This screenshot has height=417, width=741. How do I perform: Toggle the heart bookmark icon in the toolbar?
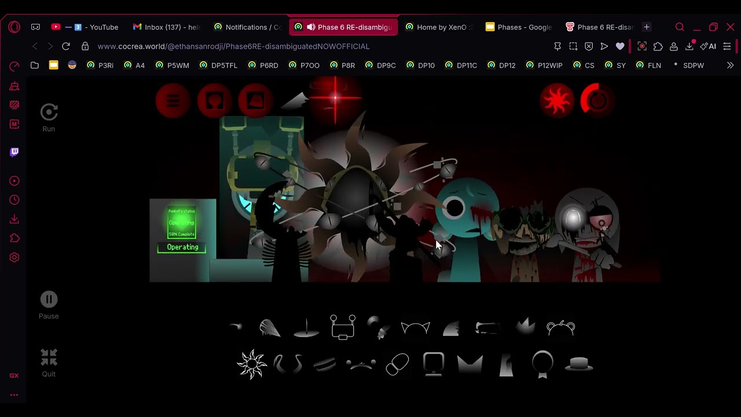[620, 46]
